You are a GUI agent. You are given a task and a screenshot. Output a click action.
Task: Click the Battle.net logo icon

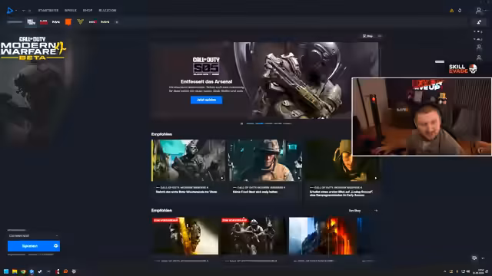pos(10,10)
